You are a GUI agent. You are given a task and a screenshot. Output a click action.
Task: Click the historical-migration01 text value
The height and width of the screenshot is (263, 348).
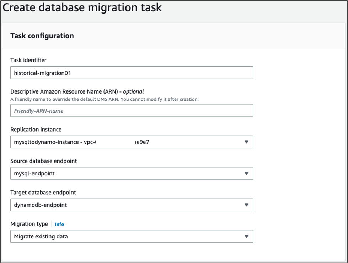[x=41, y=72]
